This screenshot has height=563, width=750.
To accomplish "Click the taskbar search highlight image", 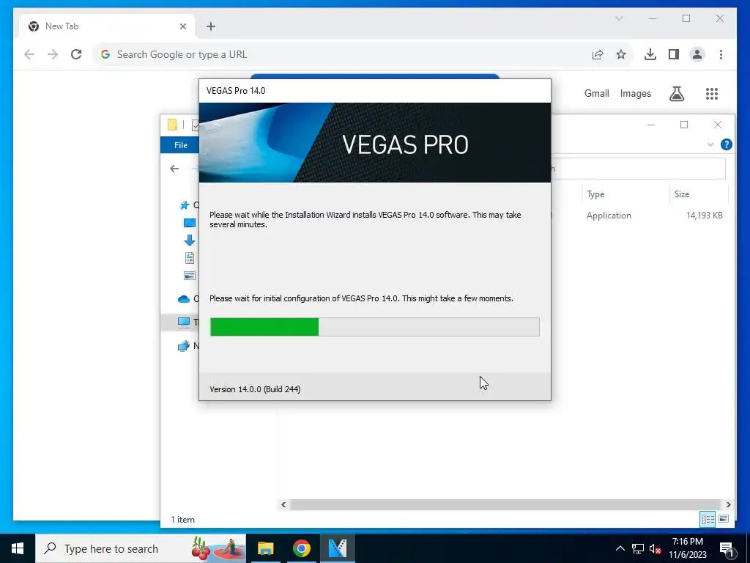I will coord(218,548).
